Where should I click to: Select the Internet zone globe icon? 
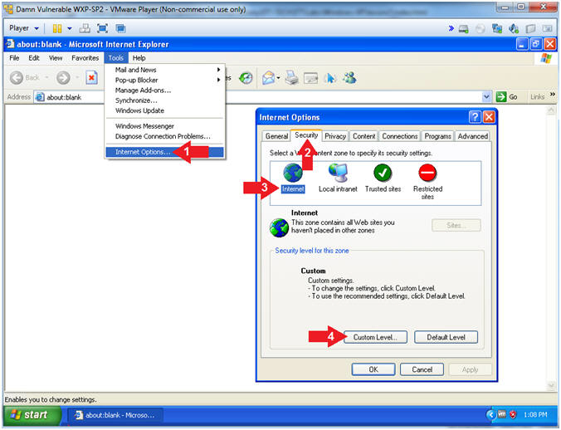[293, 173]
